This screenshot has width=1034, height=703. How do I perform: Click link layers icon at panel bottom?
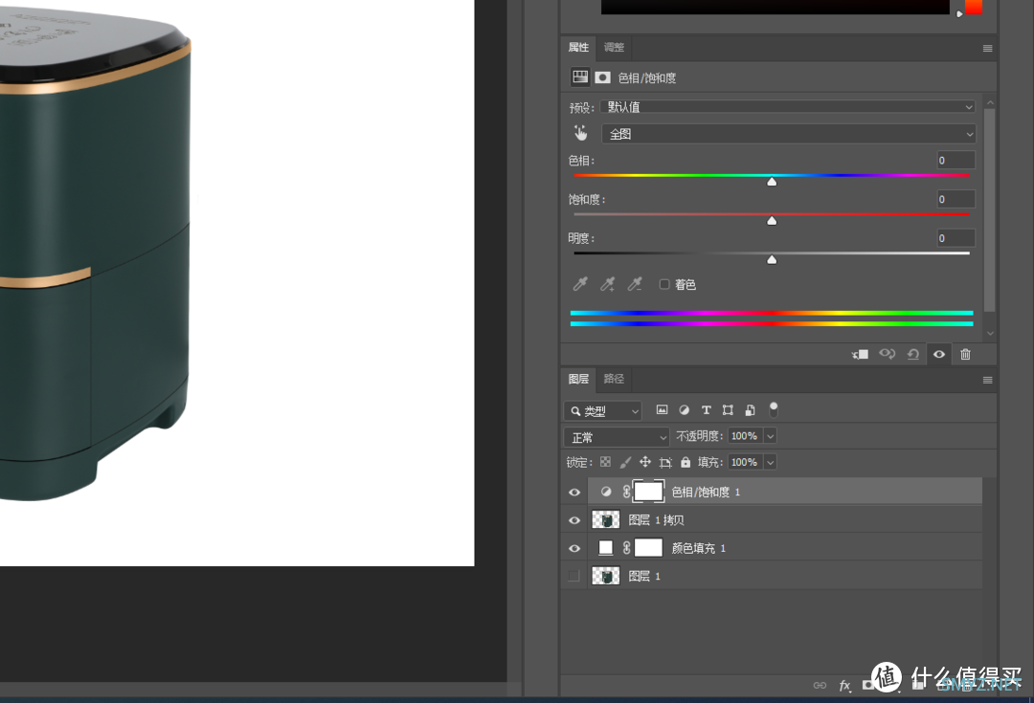820,685
